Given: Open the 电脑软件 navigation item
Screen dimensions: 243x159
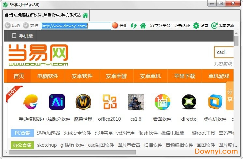Looking at the screenshot, I should [x=48, y=76].
